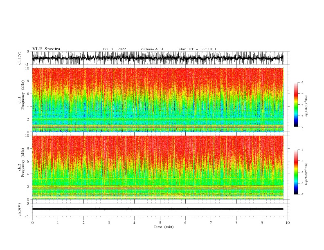Image resolution: width=324 pixels, height=250 pixels.
Task: Click the time axis tick label "6"
Action: coord(185,223)
